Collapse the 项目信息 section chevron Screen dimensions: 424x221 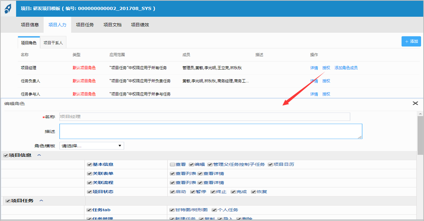click(39, 156)
